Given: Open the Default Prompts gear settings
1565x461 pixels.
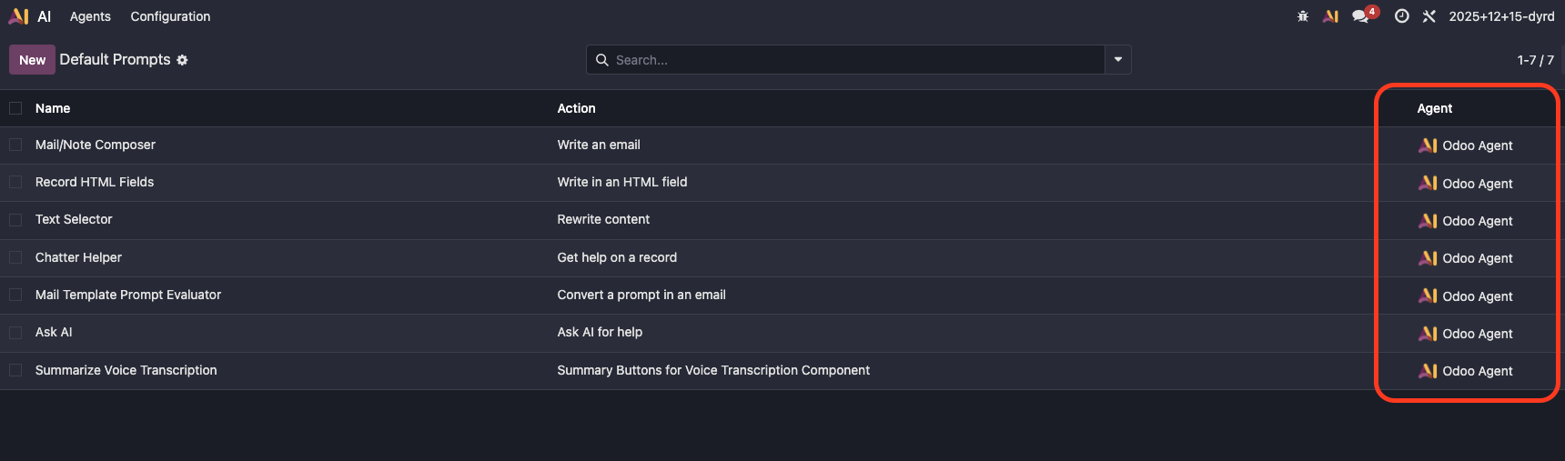Looking at the screenshot, I should point(182,60).
